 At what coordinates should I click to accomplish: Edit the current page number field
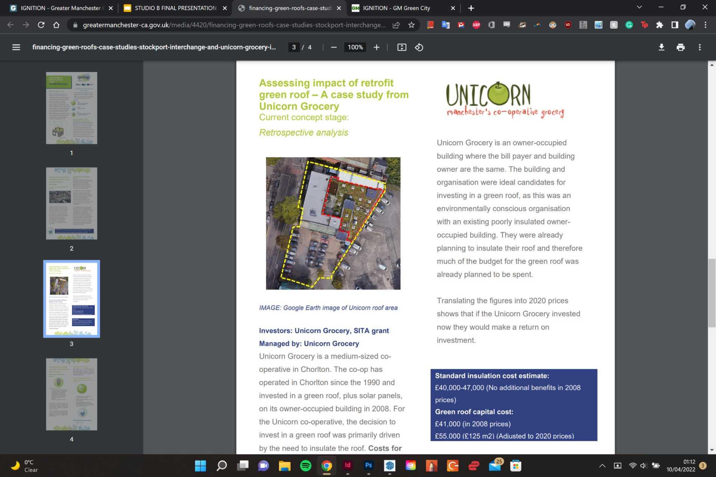click(x=294, y=47)
